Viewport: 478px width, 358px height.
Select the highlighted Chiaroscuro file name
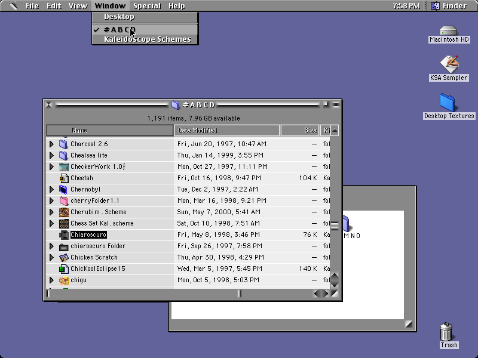click(88, 234)
